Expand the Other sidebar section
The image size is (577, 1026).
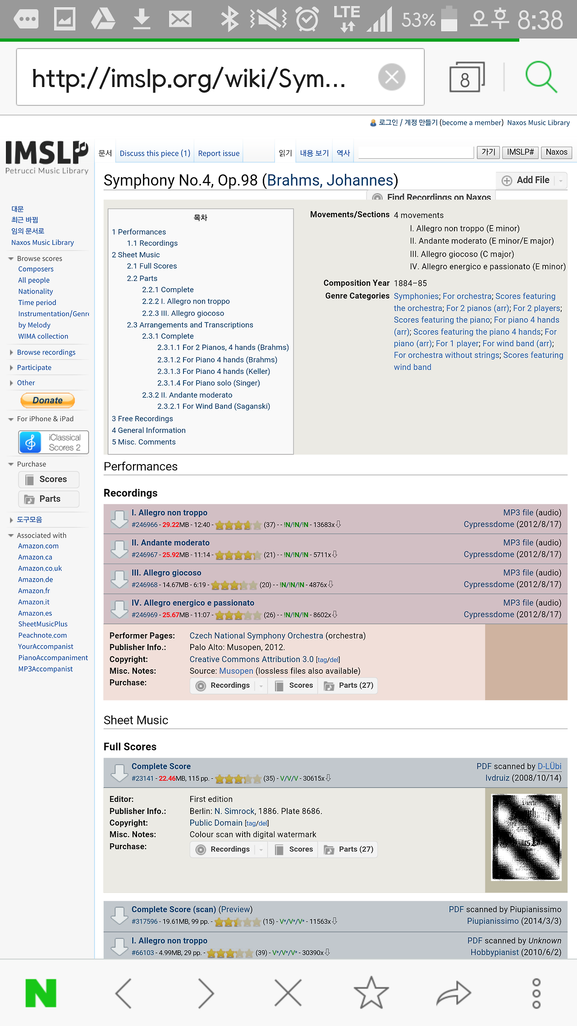click(x=11, y=383)
